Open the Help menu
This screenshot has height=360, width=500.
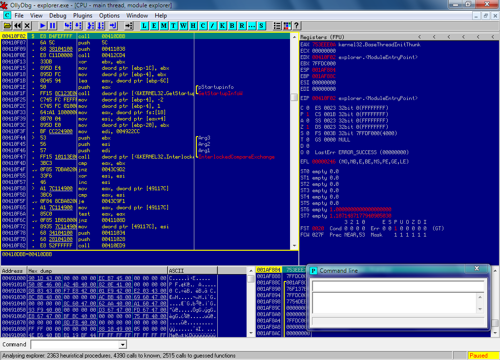click(161, 16)
